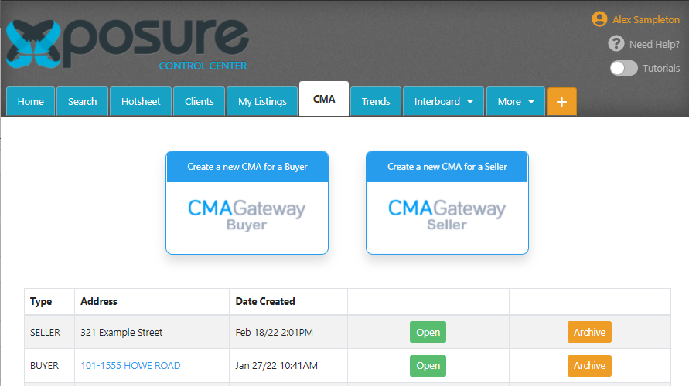Click the Jan 27/22 10:41AM date cell

coord(288,365)
